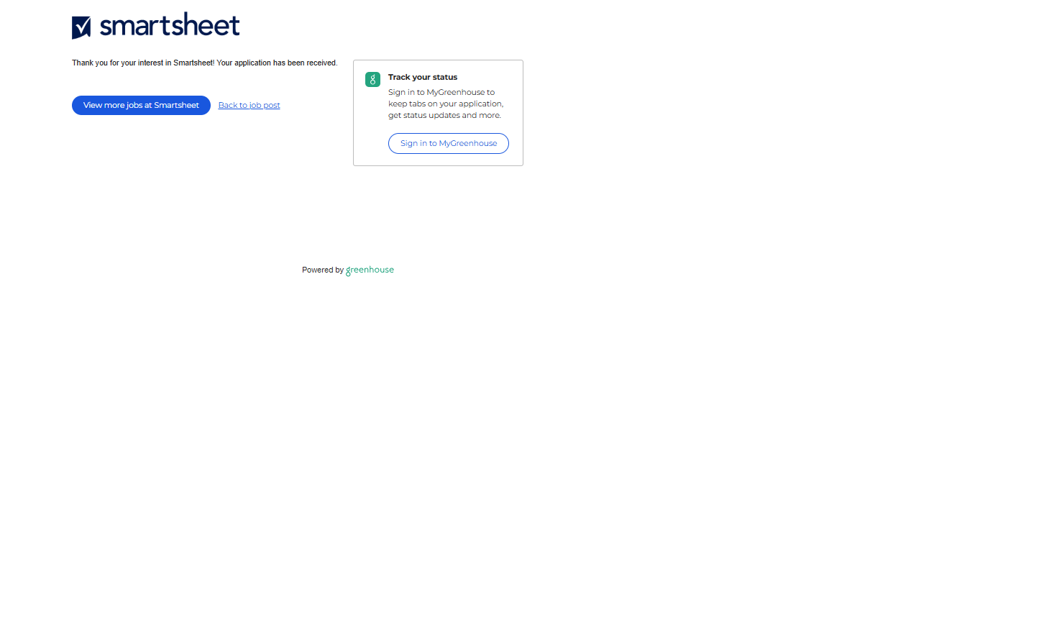1044x635 pixels.
Task: Click the 'get status updates and more' line
Action: [444, 116]
